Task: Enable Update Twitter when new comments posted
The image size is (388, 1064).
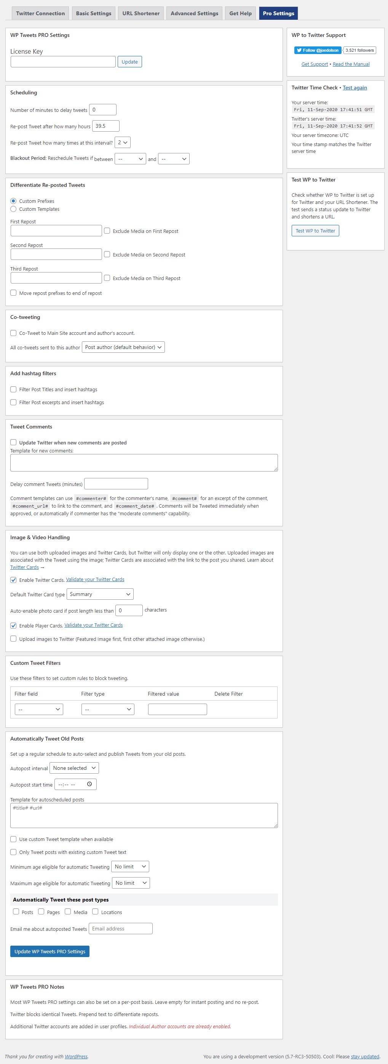Action: coord(14,442)
